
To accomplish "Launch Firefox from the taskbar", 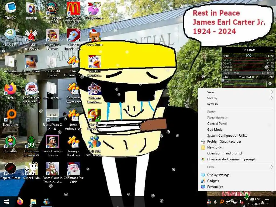I will (x=20, y=201).
